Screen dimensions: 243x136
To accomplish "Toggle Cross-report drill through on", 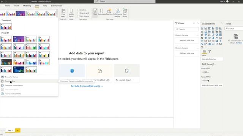I will point(207,72).
